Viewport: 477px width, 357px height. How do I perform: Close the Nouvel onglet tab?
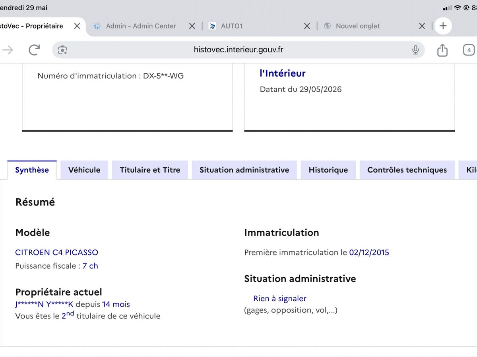[x=422, y=26]
